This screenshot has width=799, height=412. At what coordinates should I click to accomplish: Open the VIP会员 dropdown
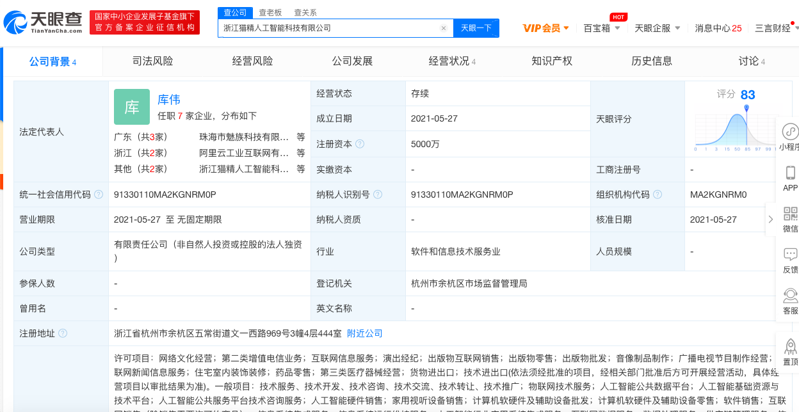click(x=545, y=28)
